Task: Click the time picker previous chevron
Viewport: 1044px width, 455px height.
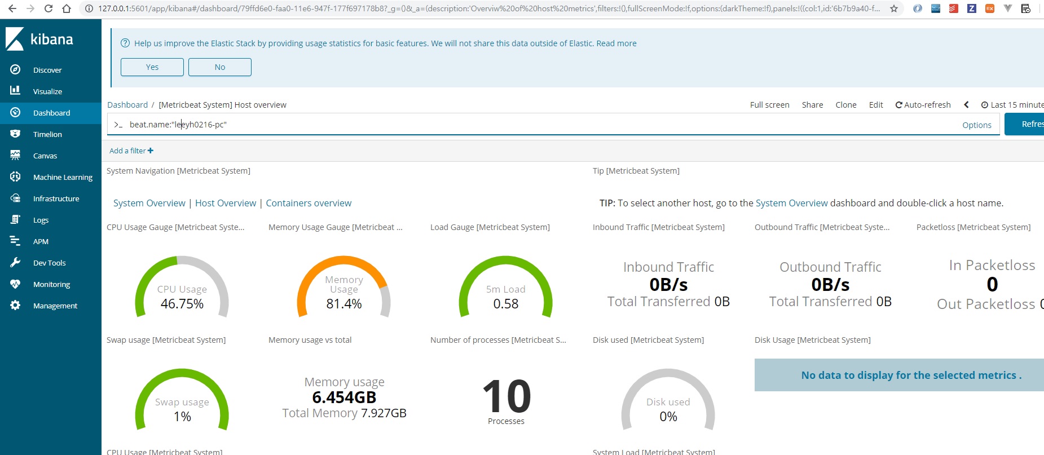Action: (966, 105)
